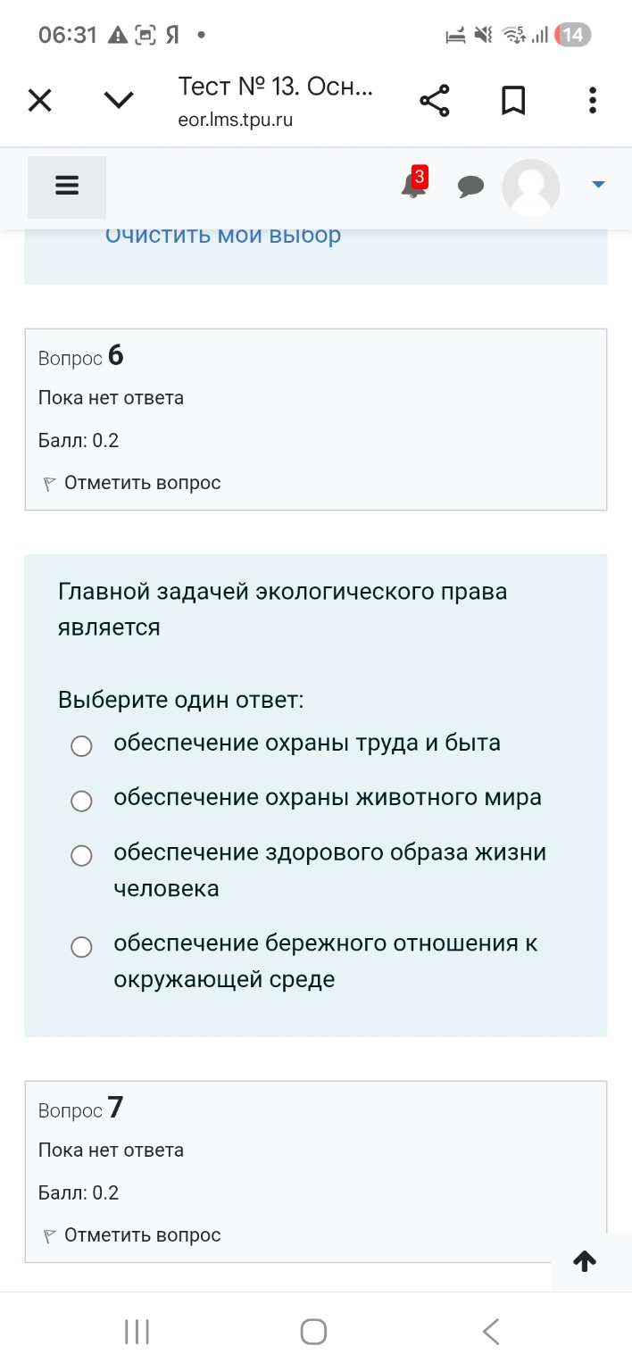Open the messages chat bubble icon
This screenshot has width=632, height=1371.
tap(471, 186)
